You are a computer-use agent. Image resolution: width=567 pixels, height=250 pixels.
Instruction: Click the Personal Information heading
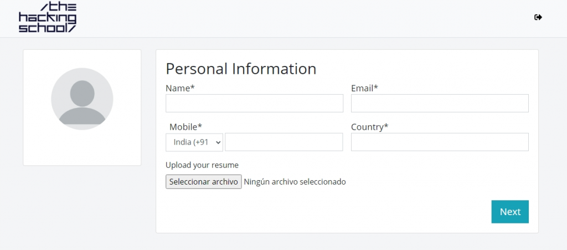tap(241, 69)
